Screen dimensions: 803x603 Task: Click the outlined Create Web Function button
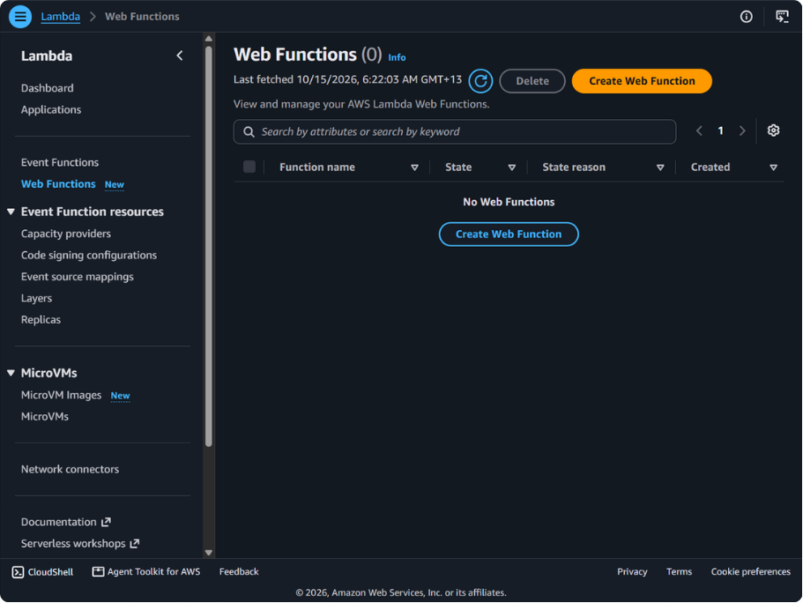tap(509, 234)
